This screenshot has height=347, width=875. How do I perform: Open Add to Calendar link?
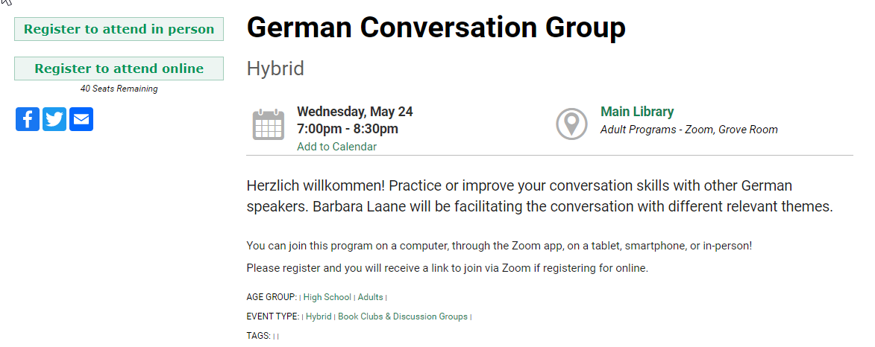click(336, 147)
